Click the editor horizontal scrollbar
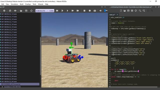Image resolution: width=160 pixels, height=90 pixels. pyautogui.click(x=133, y=87)
